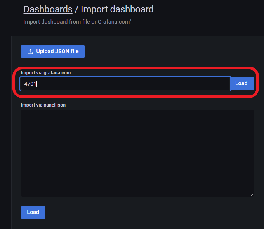
Task: Click the upload arrow icon
Action: pyautogui.click(x=30, y=52)
